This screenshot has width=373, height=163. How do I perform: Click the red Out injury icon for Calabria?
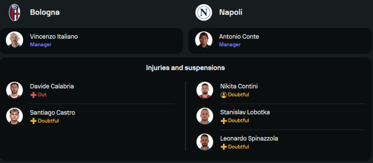tap(34, 95)
